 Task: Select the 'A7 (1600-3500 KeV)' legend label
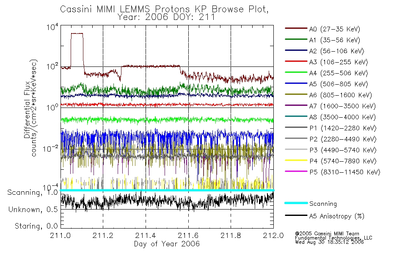[342, 106]
